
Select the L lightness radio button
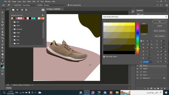tap(155, 41)
